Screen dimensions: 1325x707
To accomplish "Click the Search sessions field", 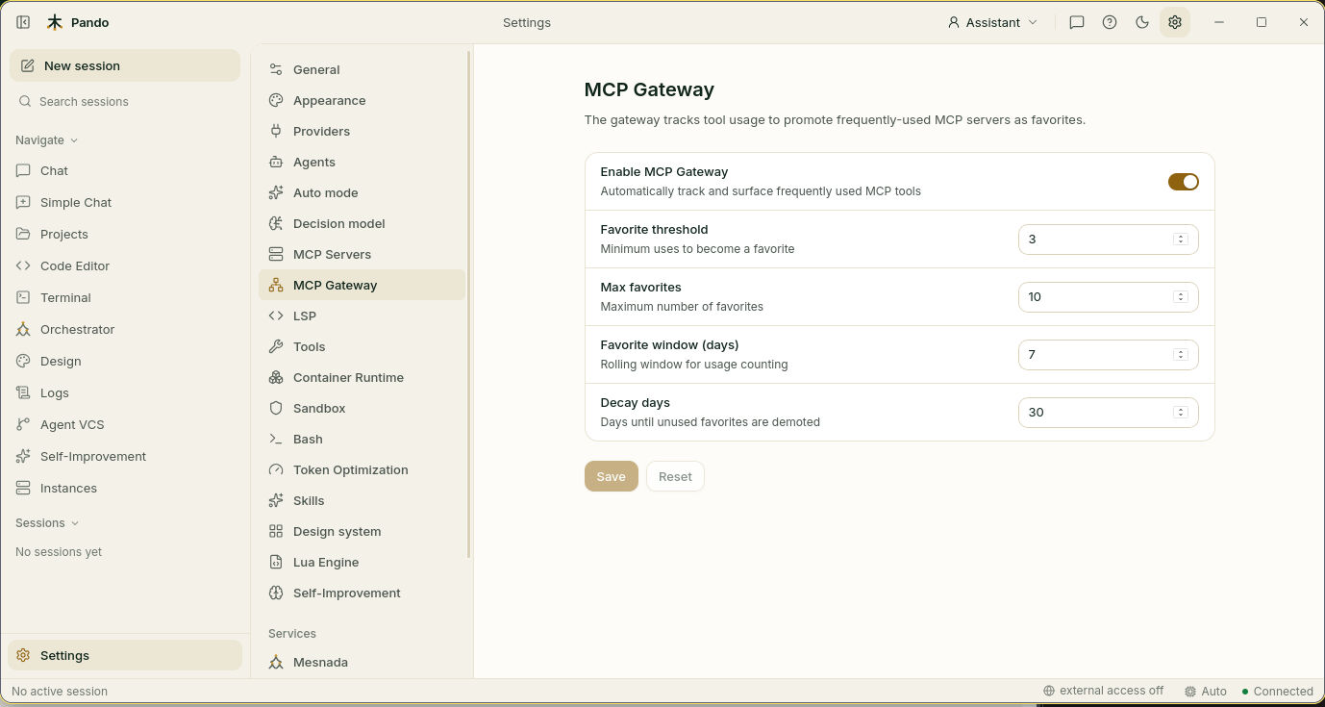I will (125, 101).
